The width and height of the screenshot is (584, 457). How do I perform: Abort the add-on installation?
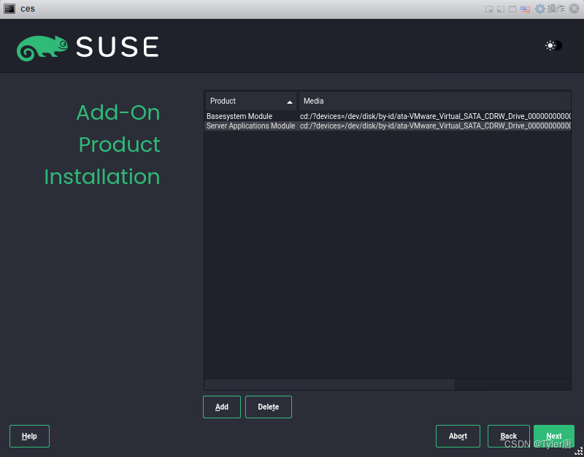[x=458, y=436]
